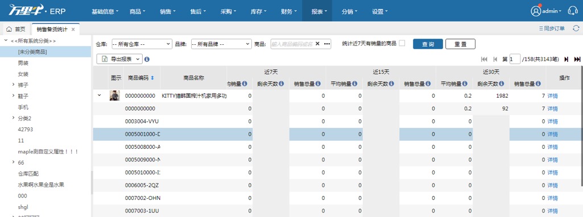Screen dimensions: 583x217
Task: Click the info icon on 近30天 剩余天数
Action: click(x=502, y=84)
